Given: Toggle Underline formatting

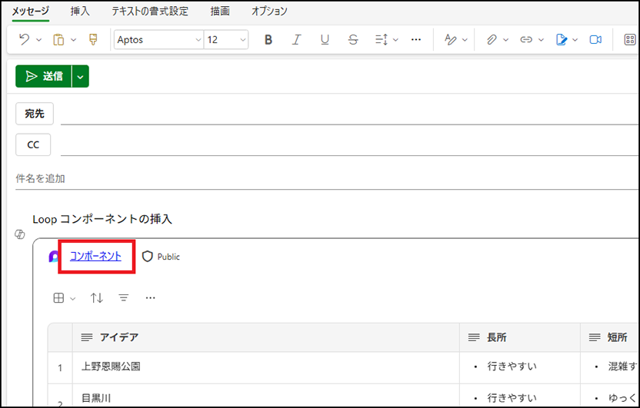Looking at the screenshot, I should 325,39.
